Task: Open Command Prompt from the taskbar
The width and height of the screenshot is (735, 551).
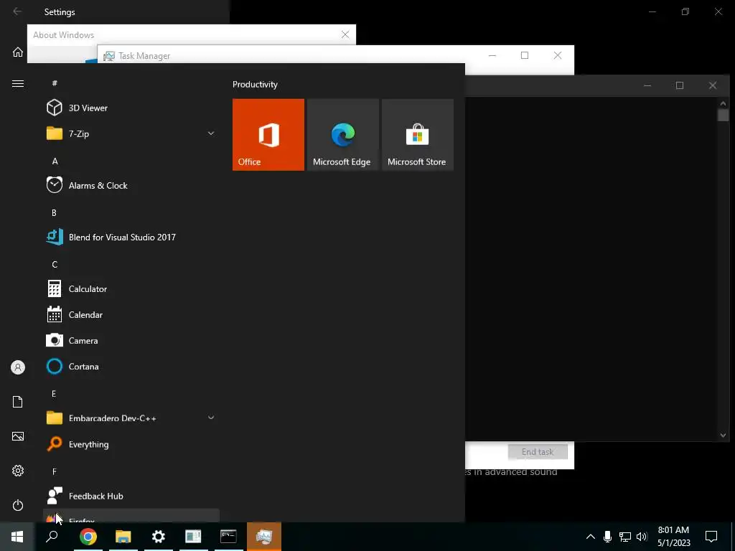Action: (x=229, y=537)
